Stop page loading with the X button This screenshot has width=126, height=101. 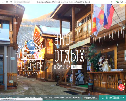coord(11,2)
